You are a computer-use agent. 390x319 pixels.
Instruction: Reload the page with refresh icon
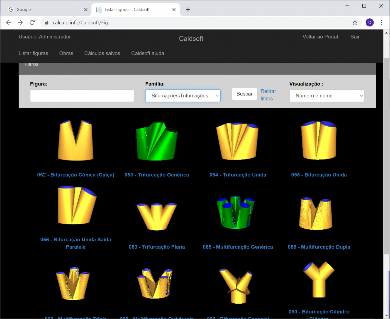point(32,23)
